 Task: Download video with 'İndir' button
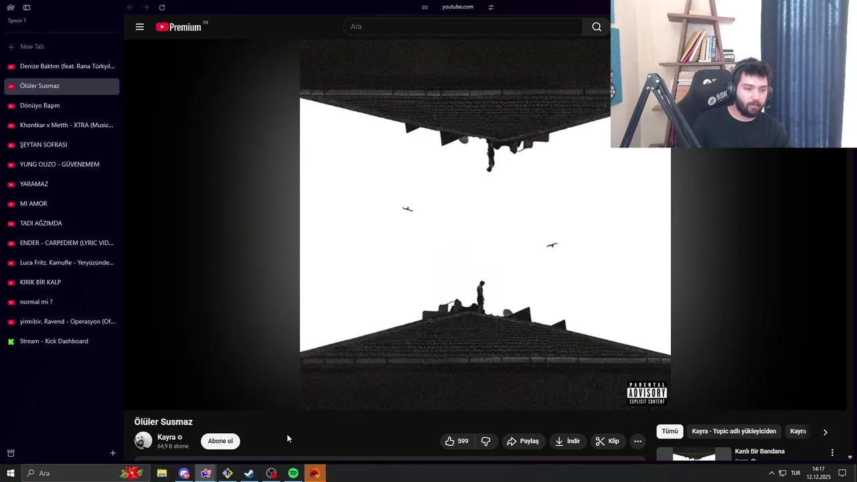pos(568,441)
